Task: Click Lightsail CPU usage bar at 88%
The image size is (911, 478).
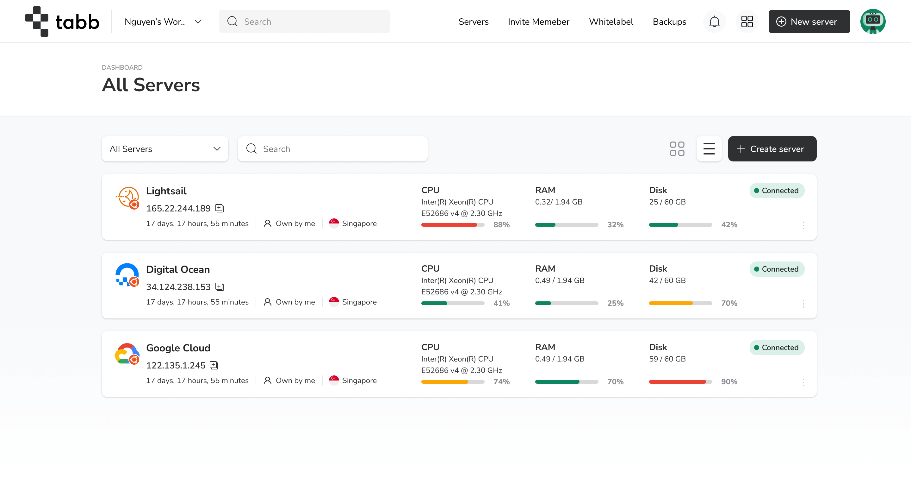Action: coord(453,225)
